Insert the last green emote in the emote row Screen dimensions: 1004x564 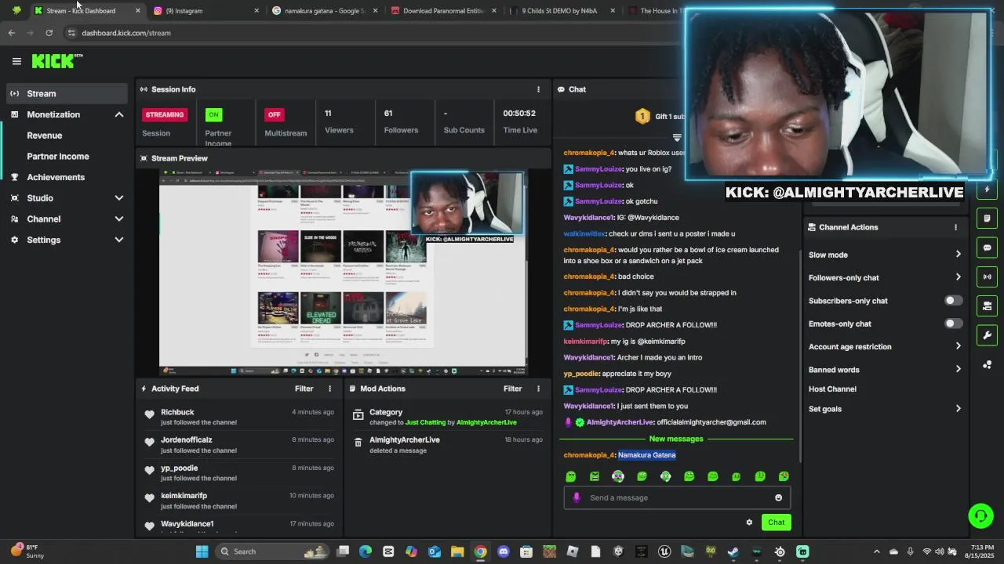click(x=784, y=476)
